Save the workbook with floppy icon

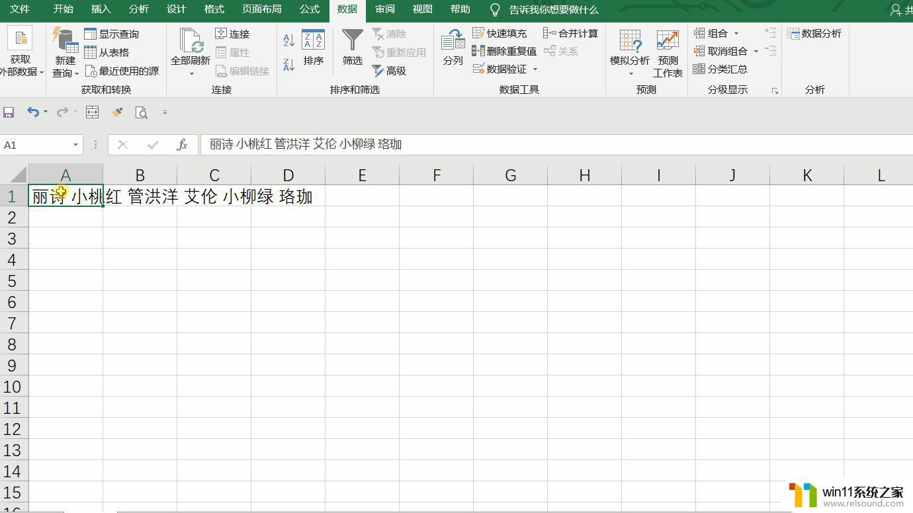click(9, 112)
